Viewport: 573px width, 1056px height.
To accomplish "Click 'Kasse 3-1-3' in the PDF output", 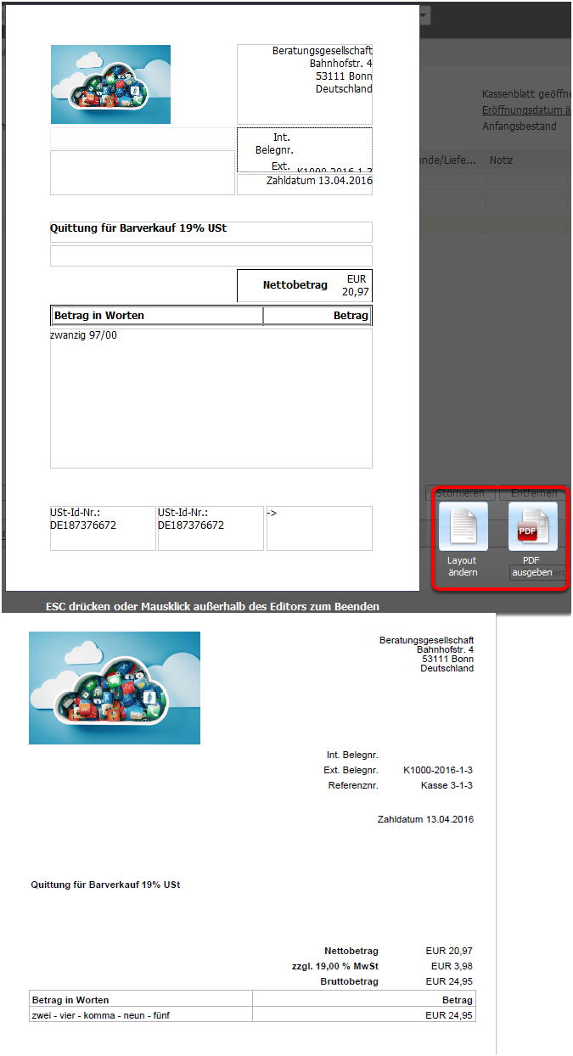I will (447, 786).
